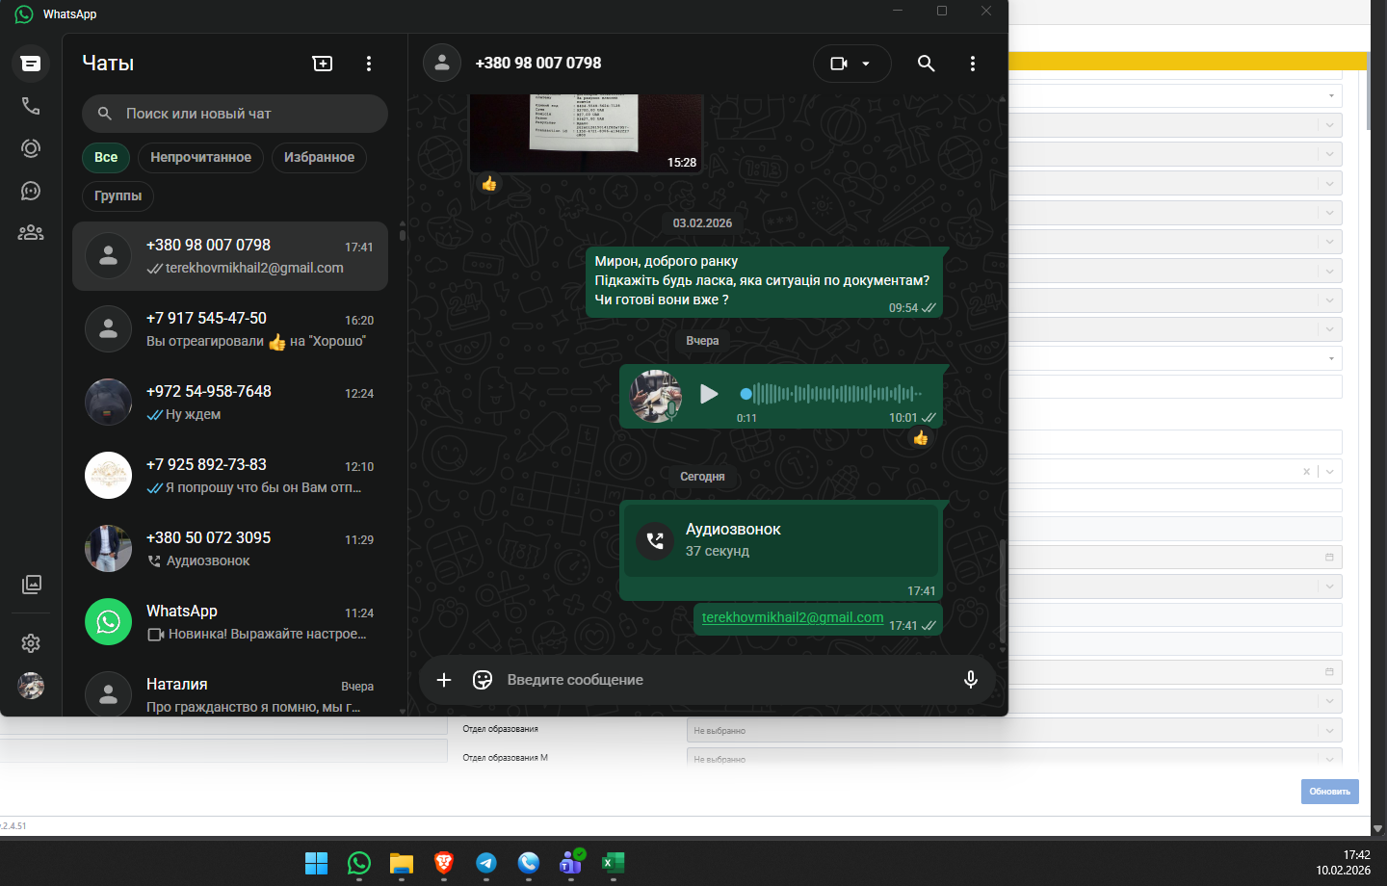This screenshot has width=1387, height=886.
Task: Play the voice message from 10:01
Action: (x=709, y=394)
